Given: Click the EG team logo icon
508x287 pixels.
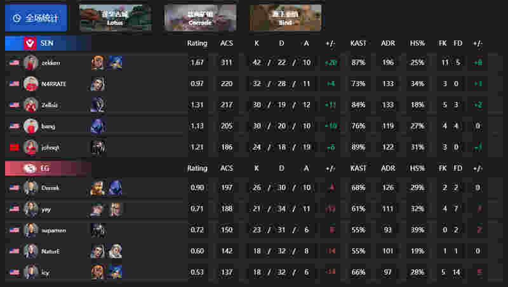Looking at the screenshot, I should [30, 169].
